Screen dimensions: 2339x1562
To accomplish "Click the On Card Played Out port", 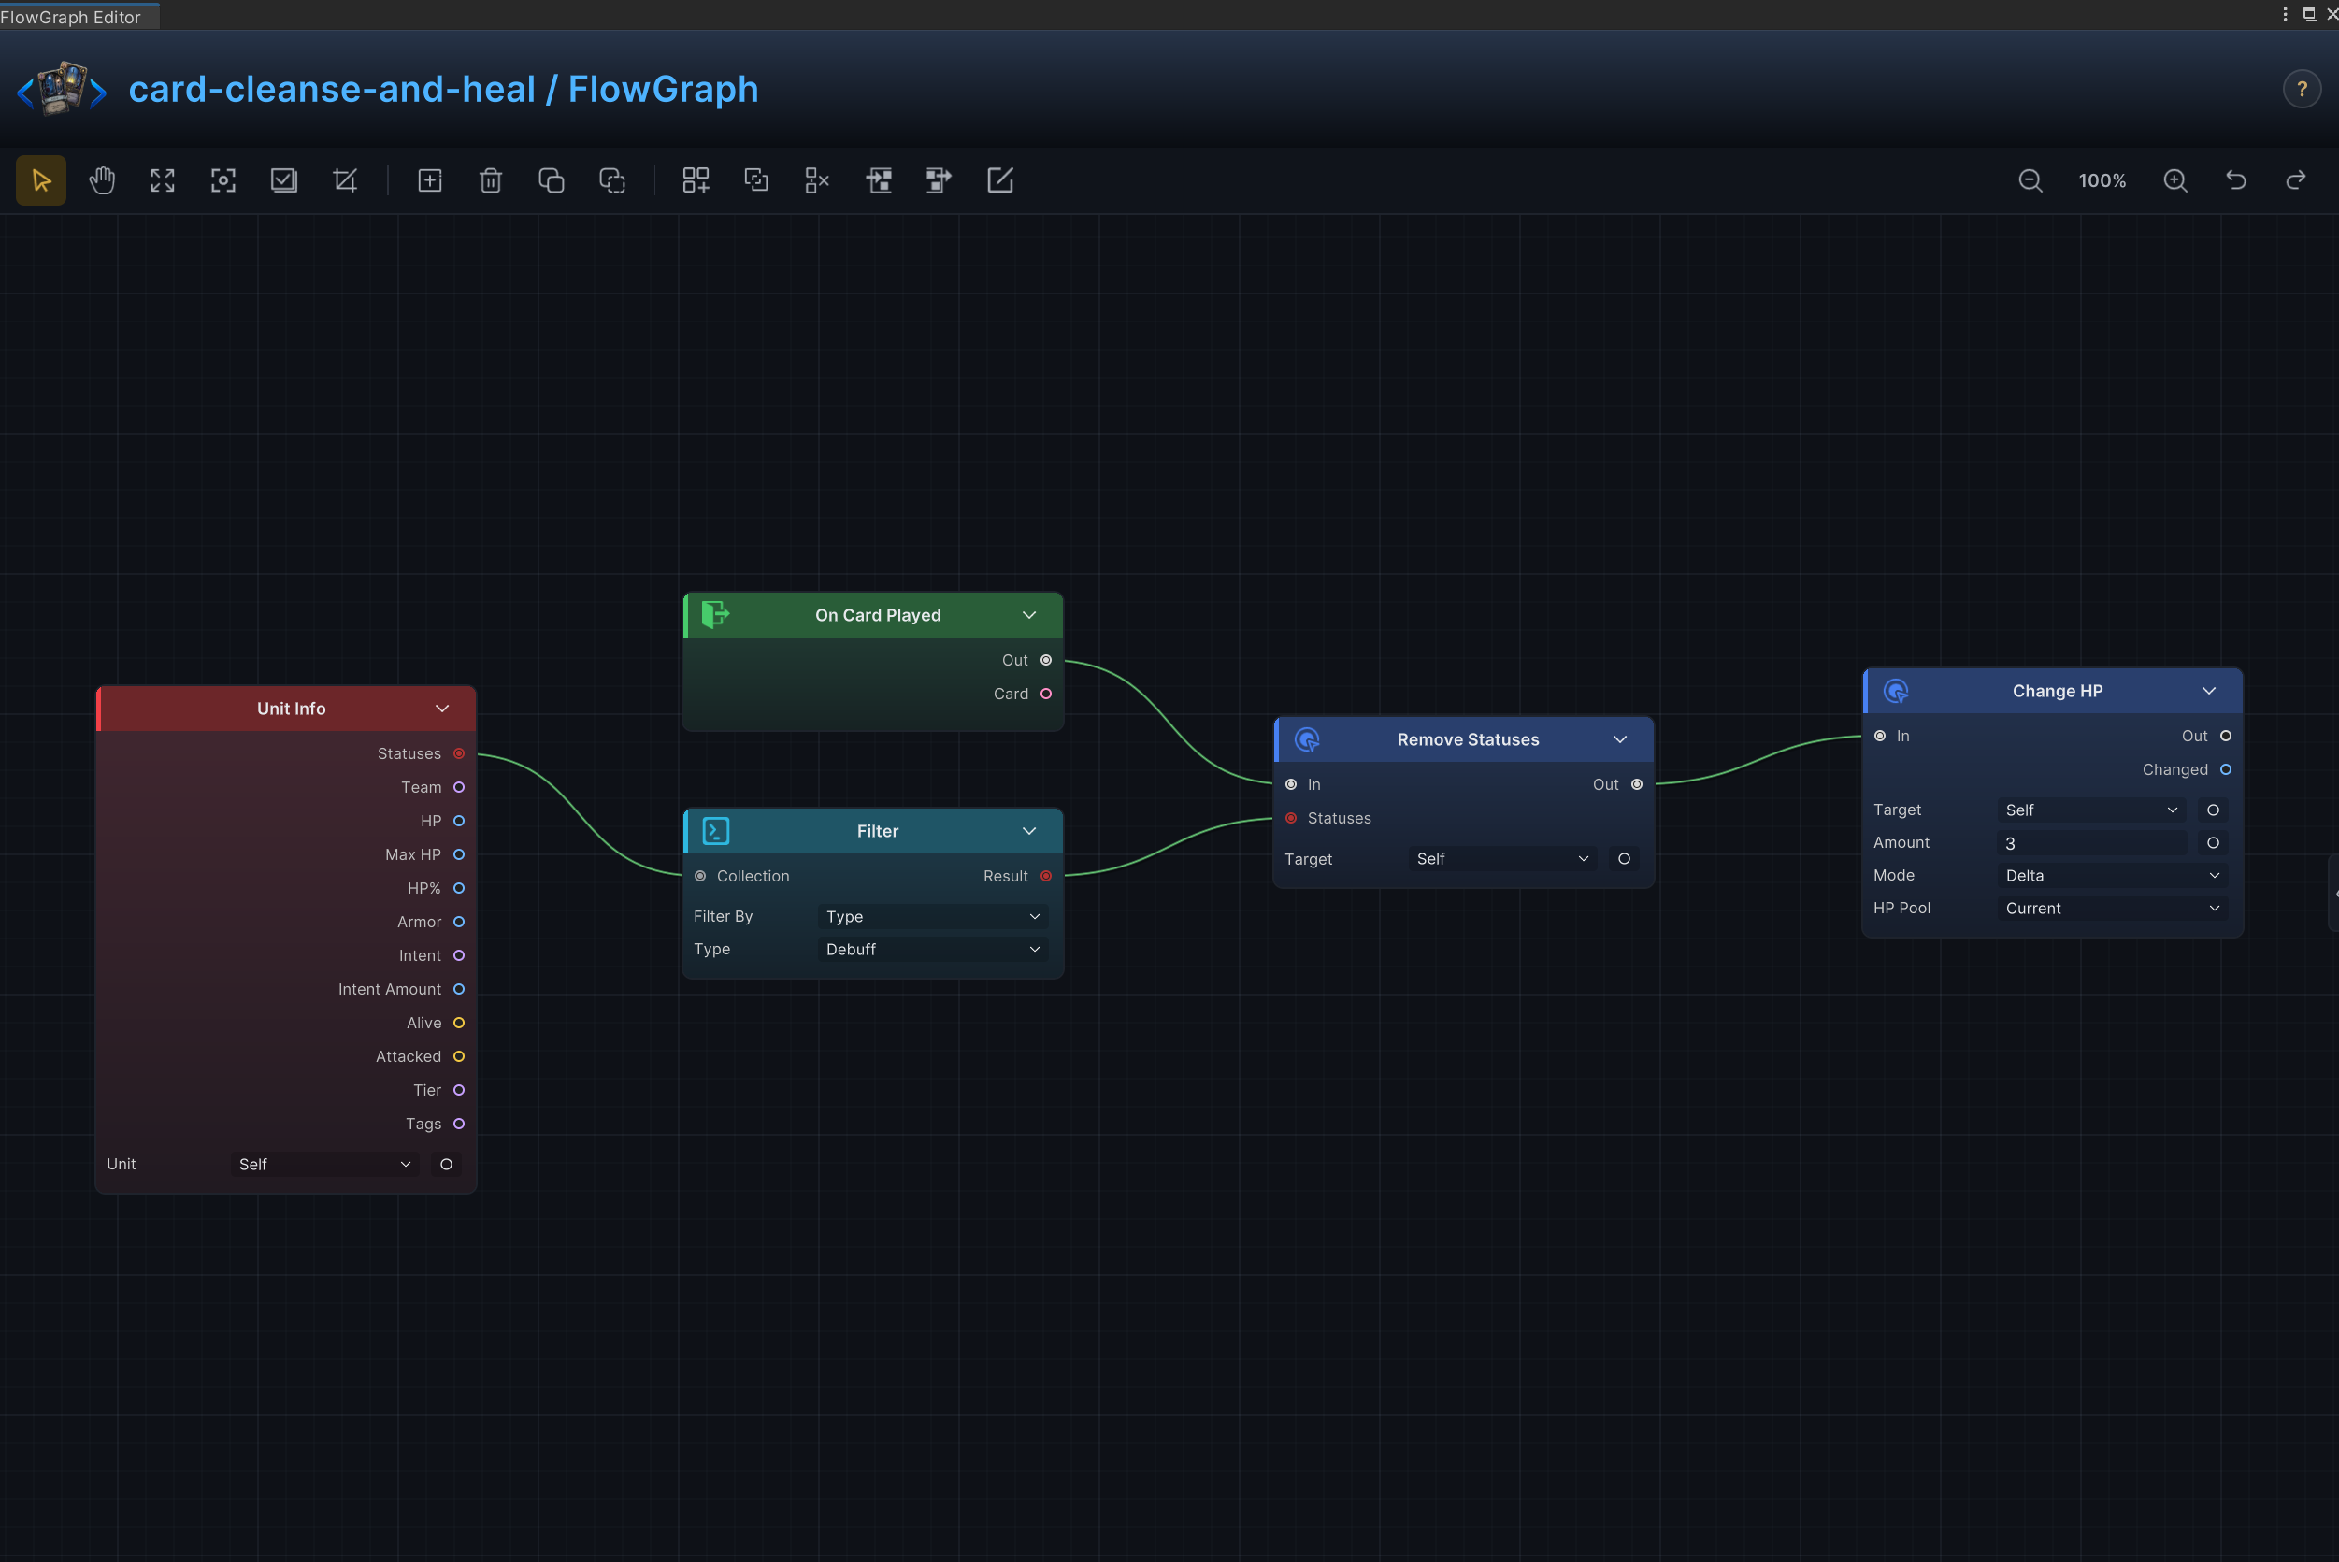I will [1046, 659].
